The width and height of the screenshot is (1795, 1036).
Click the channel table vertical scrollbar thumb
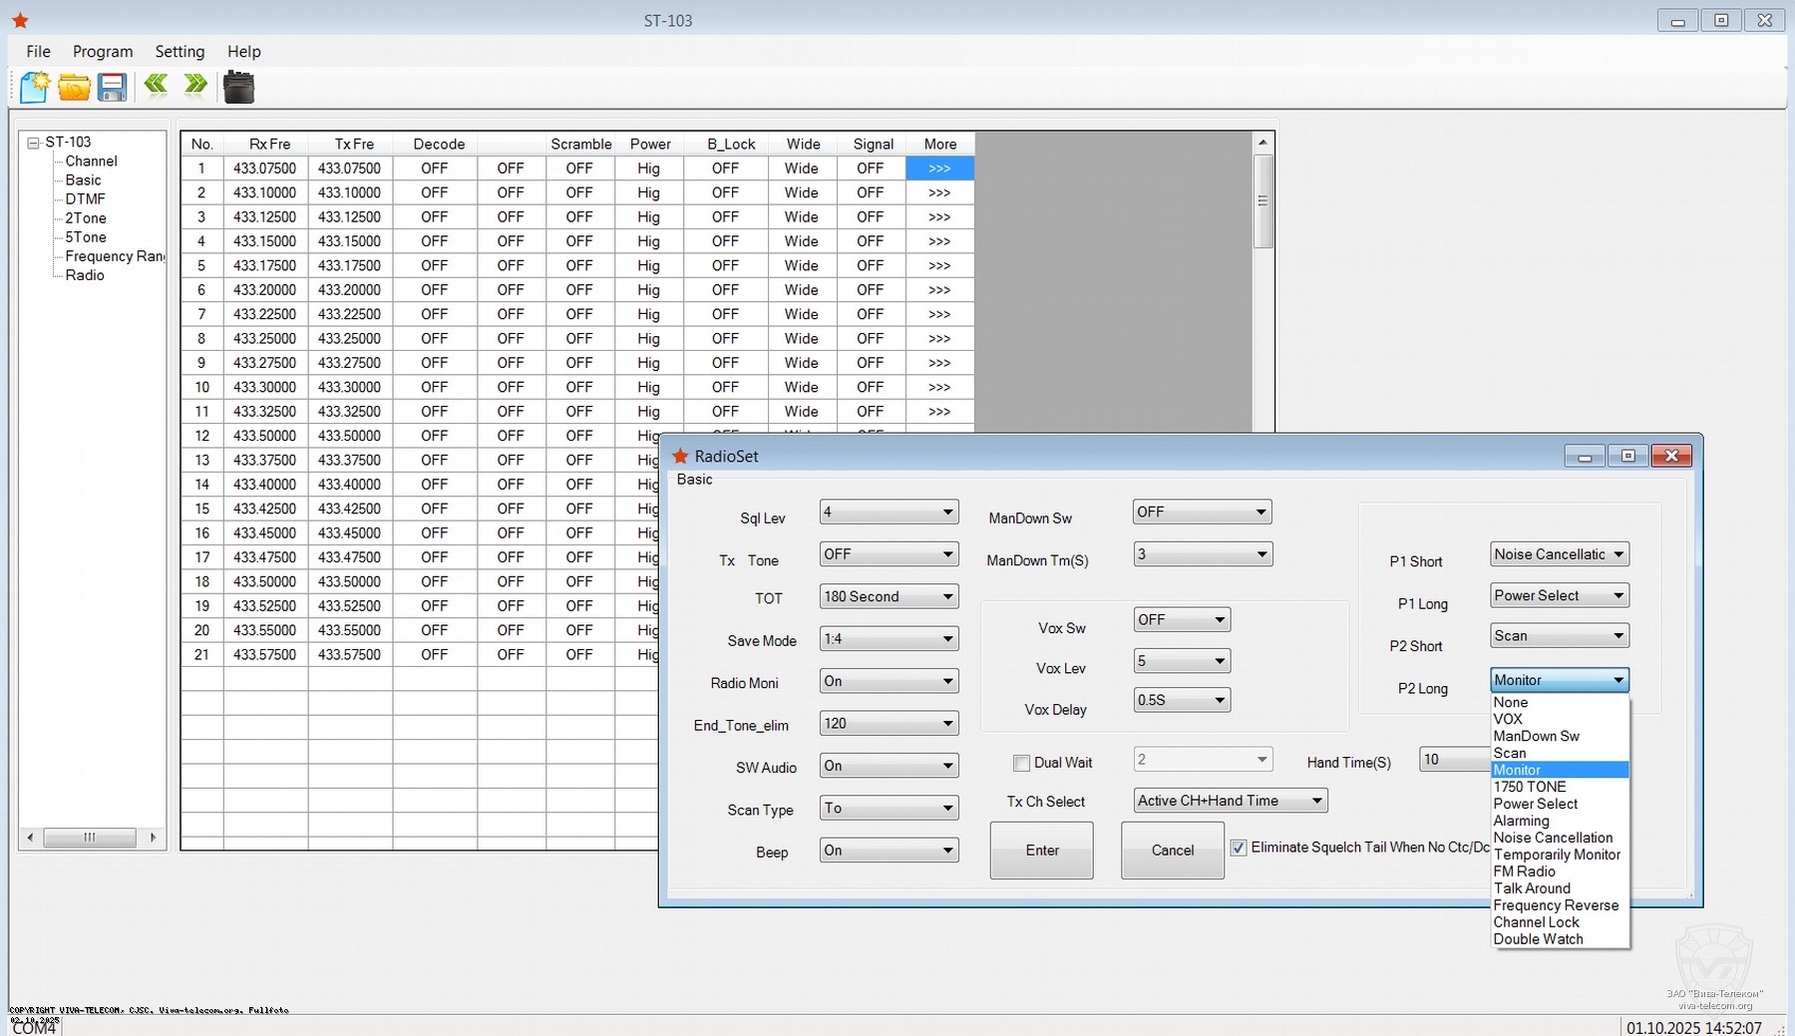tap(1262, 200)
